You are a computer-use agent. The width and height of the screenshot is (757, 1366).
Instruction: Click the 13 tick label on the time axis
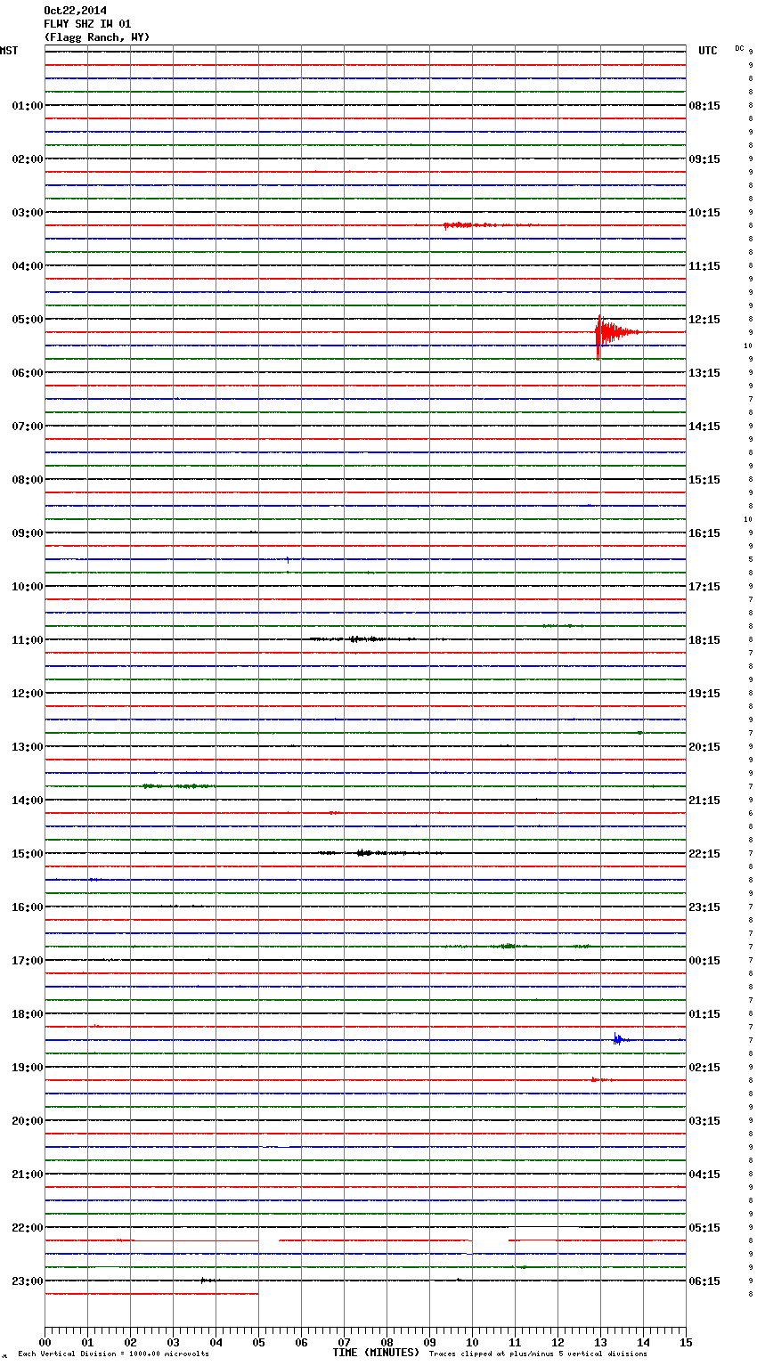click(600, 1343)
